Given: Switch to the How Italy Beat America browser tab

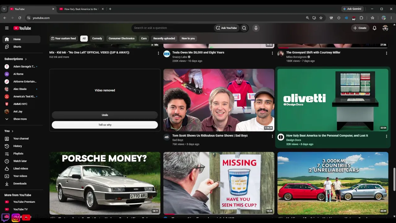Looking at the screenshot, I should (81, 9).
